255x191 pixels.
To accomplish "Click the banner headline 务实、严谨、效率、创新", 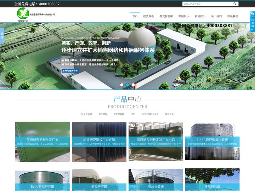I will tap(86, 43).
